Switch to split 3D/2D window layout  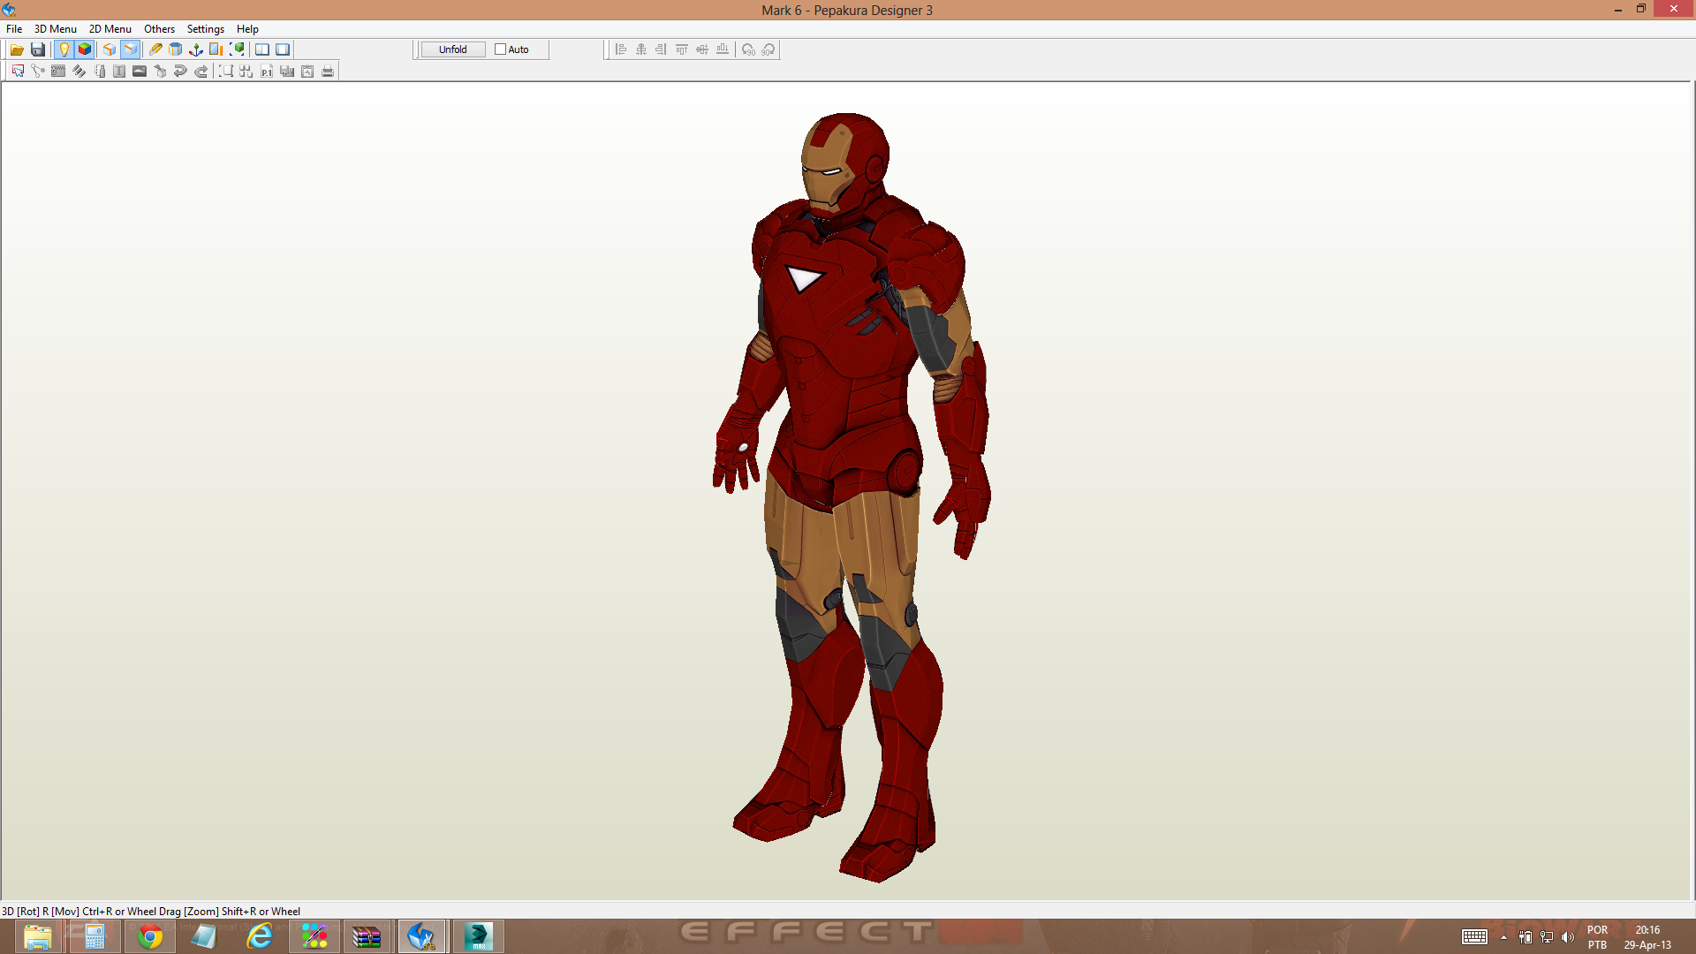(x=262, y=49)
